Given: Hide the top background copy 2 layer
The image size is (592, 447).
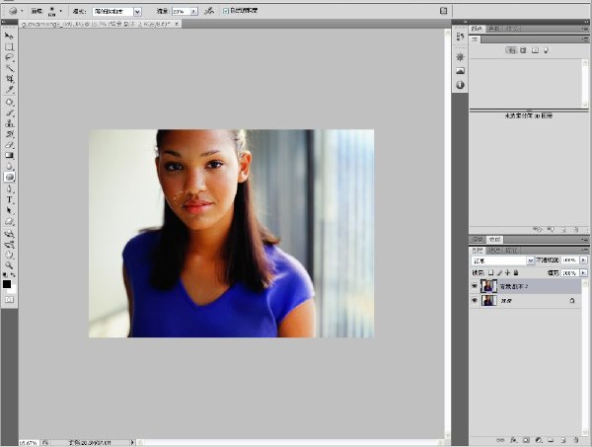Looking at the screenshot, I should click(x=475, y=286).
